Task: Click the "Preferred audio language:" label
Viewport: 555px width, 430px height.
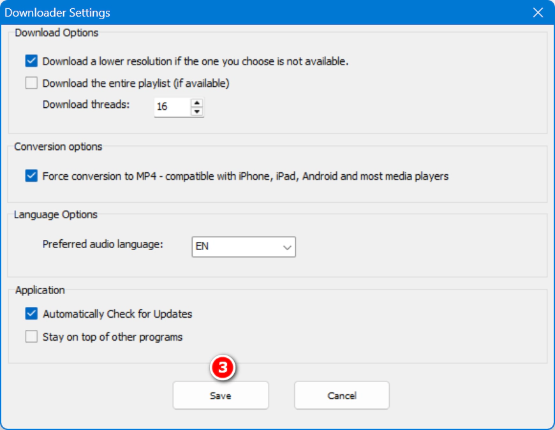Action: click(103, 244)
